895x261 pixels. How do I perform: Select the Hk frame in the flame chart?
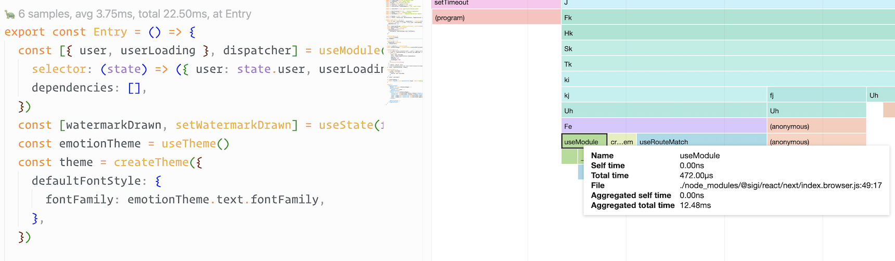pos(727,33)
